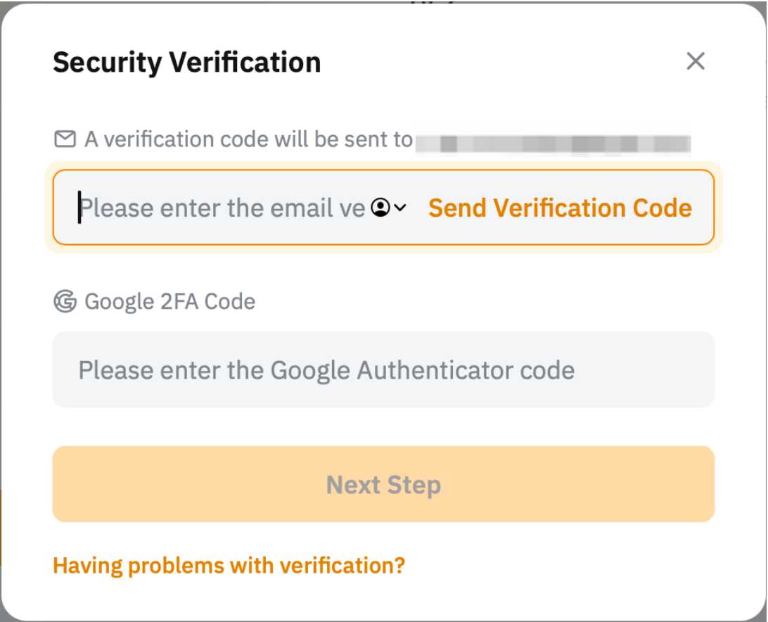
Task: Close the Security Verification dialog
Action: coord(695,61)
